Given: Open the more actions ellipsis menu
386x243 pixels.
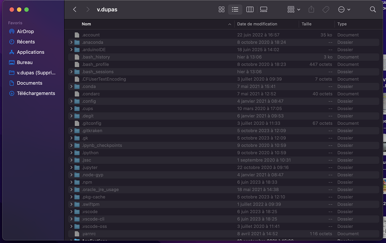Looking at the screenshot, I should pos(344,10).
